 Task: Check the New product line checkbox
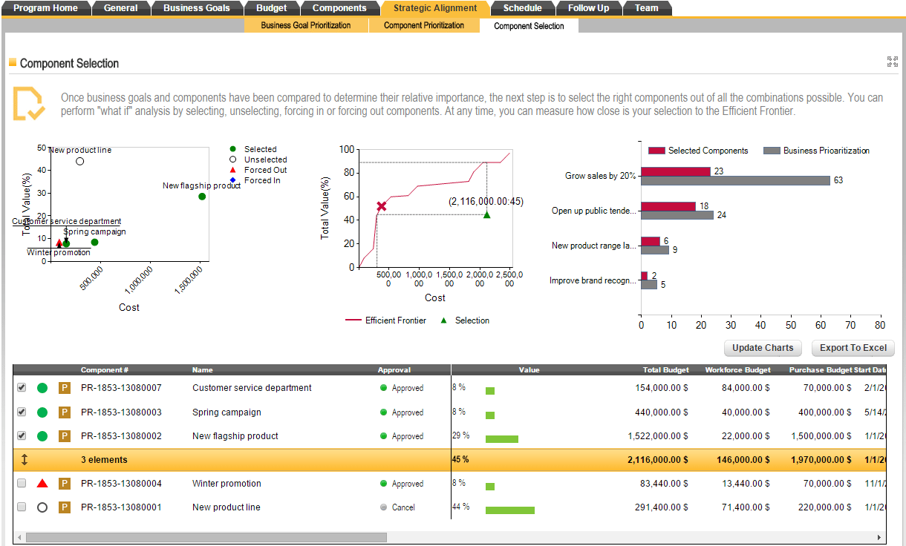pyautogui.click(x=22, y=507)
